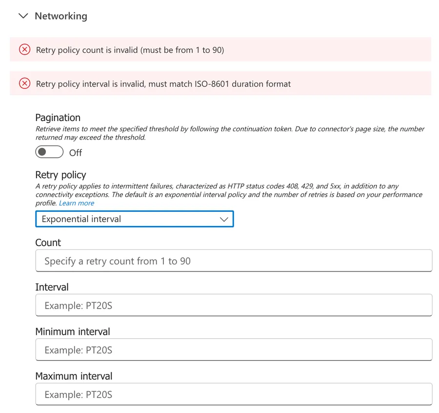The width and height of the screenshot is (439, 413).
Task: Click the Retry policy section label
Action: tap(60, 174)
